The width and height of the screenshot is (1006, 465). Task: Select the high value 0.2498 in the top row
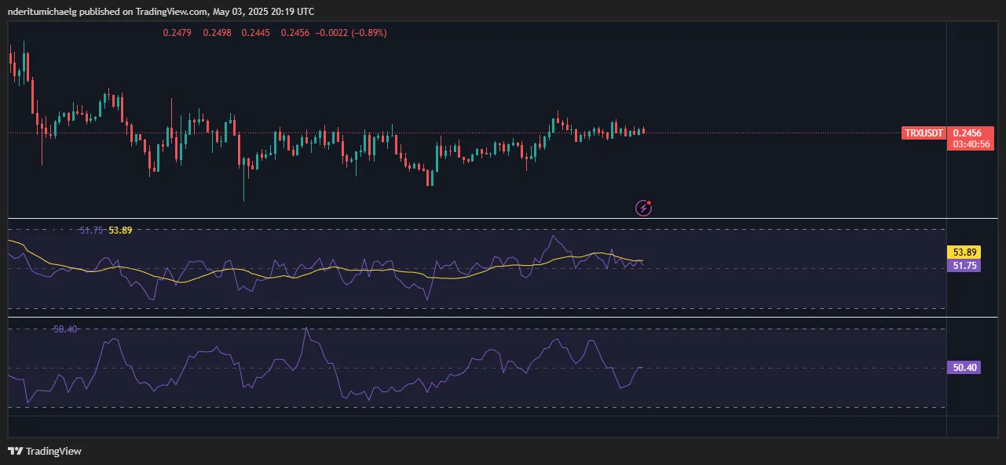tap(217, 33)
